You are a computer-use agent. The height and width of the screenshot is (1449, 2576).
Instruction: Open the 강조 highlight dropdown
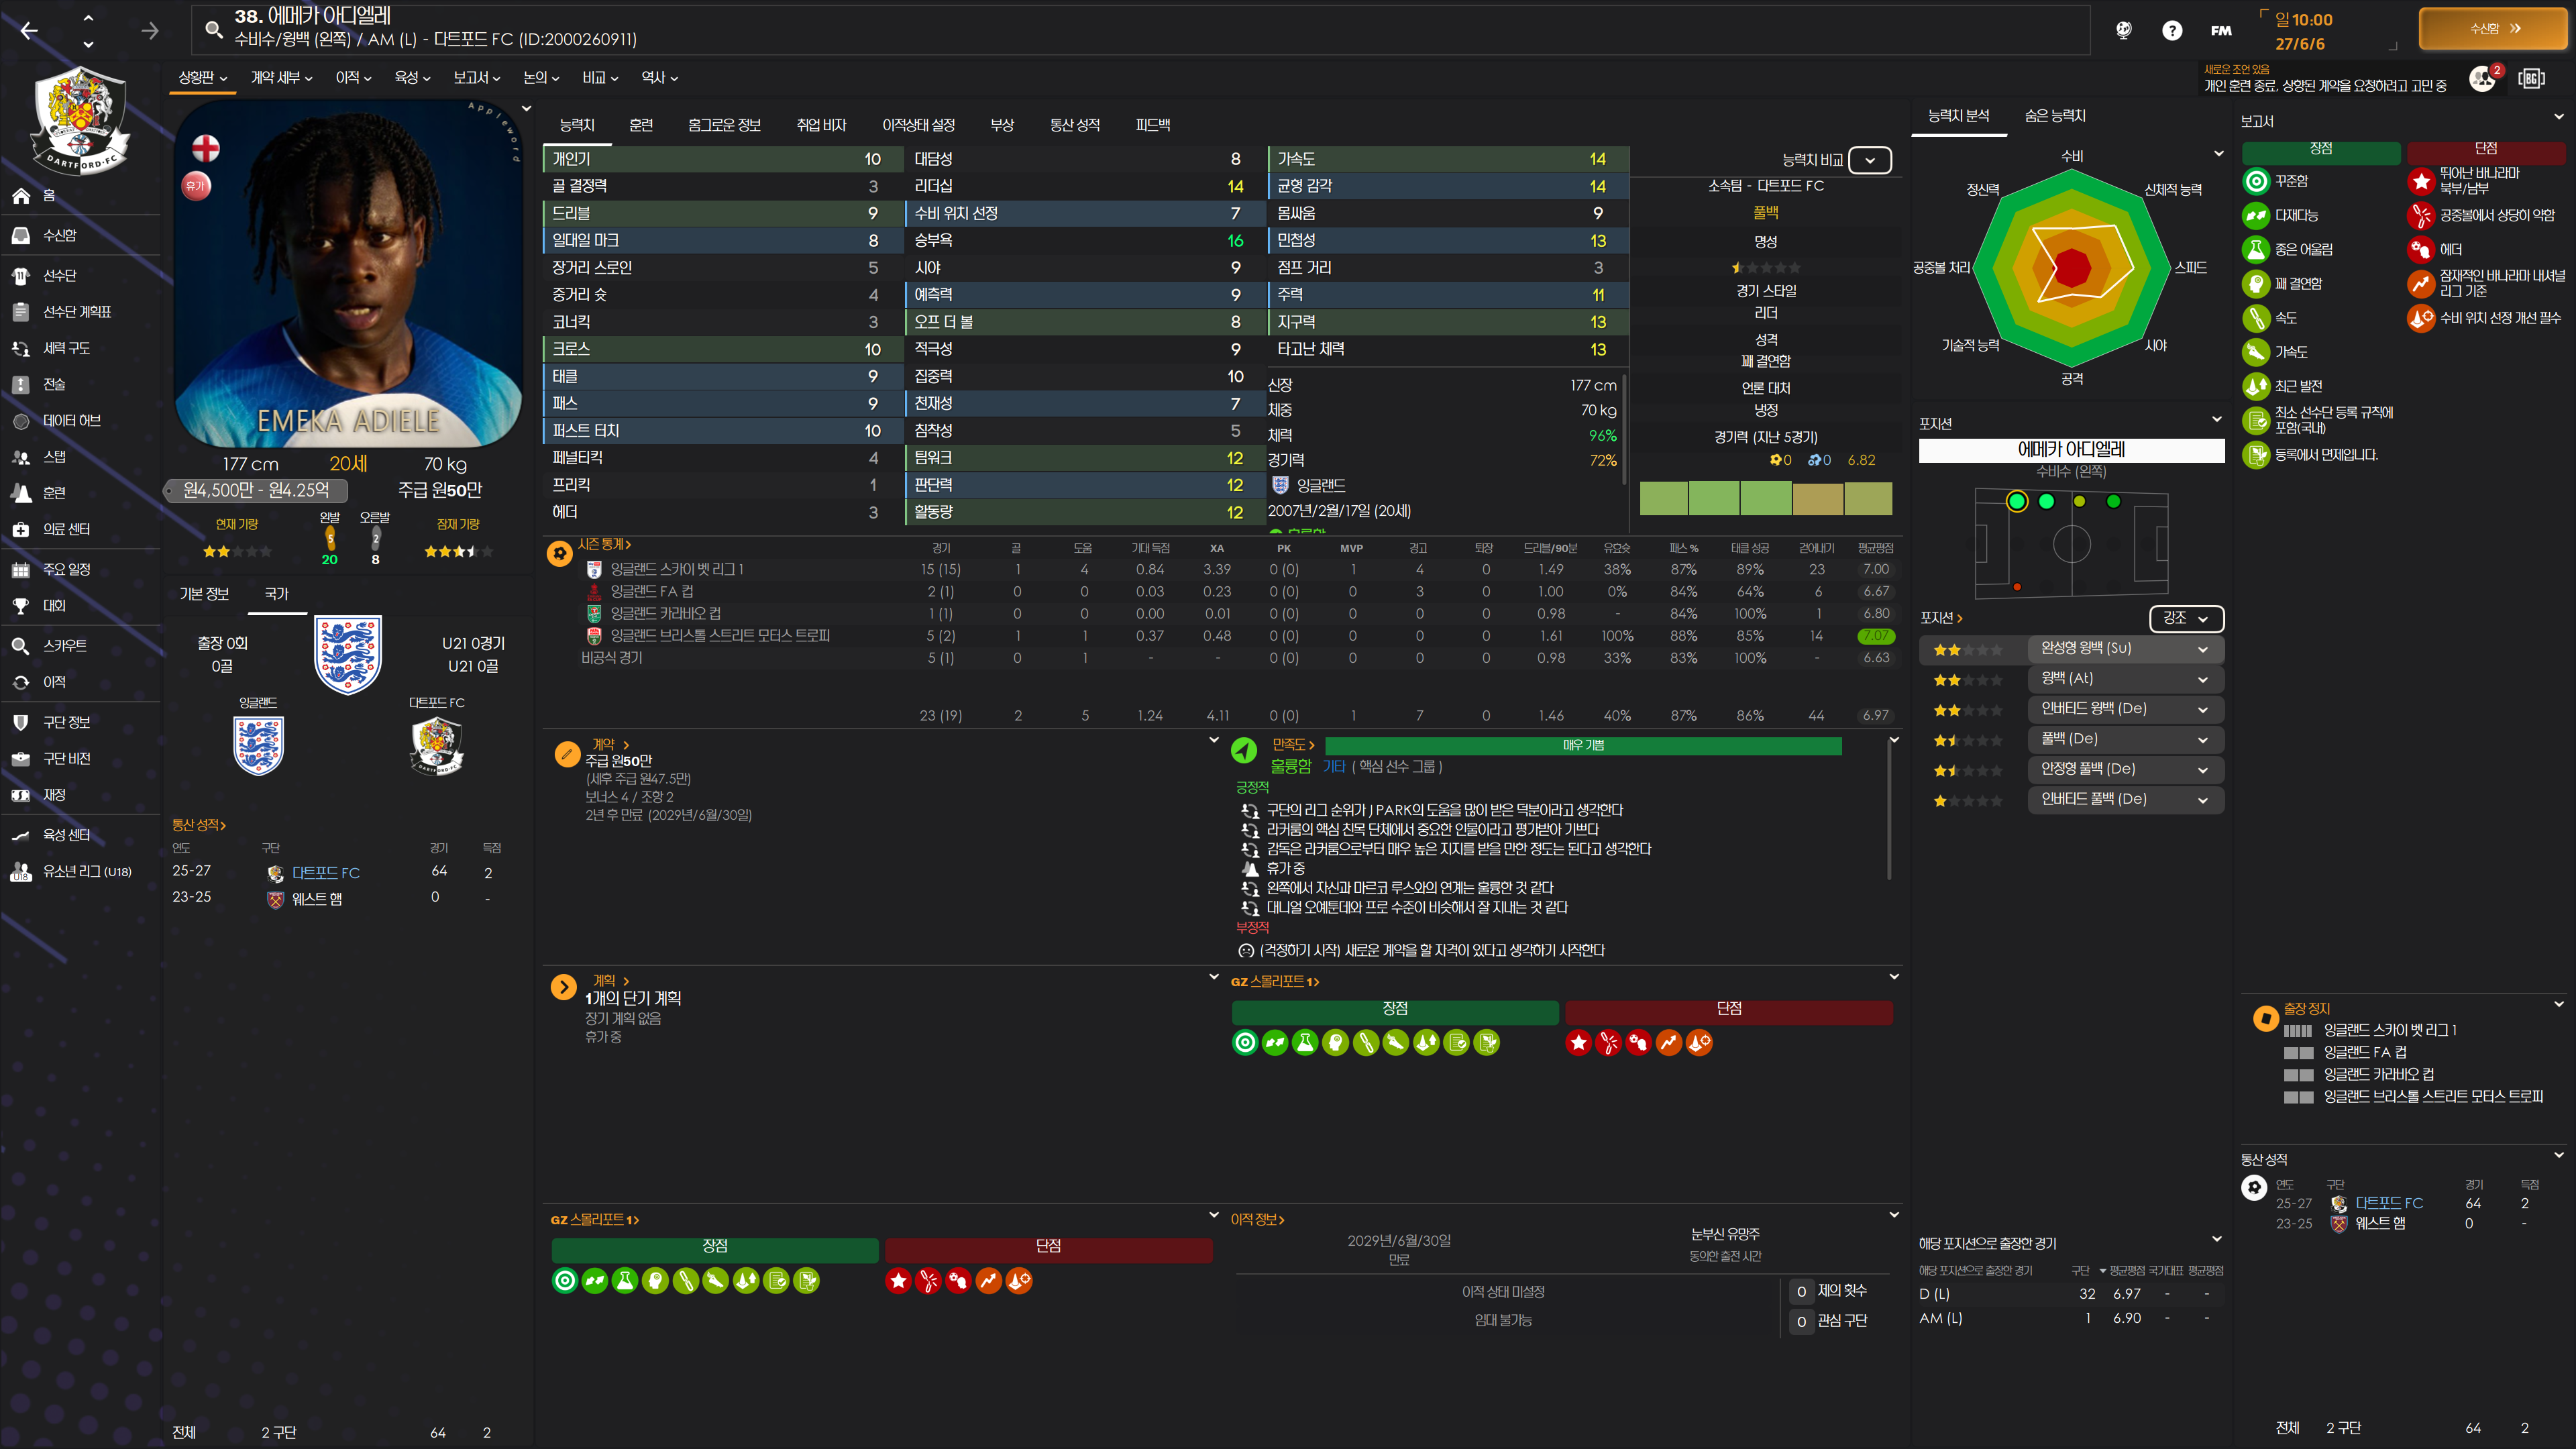[2186, 618]
